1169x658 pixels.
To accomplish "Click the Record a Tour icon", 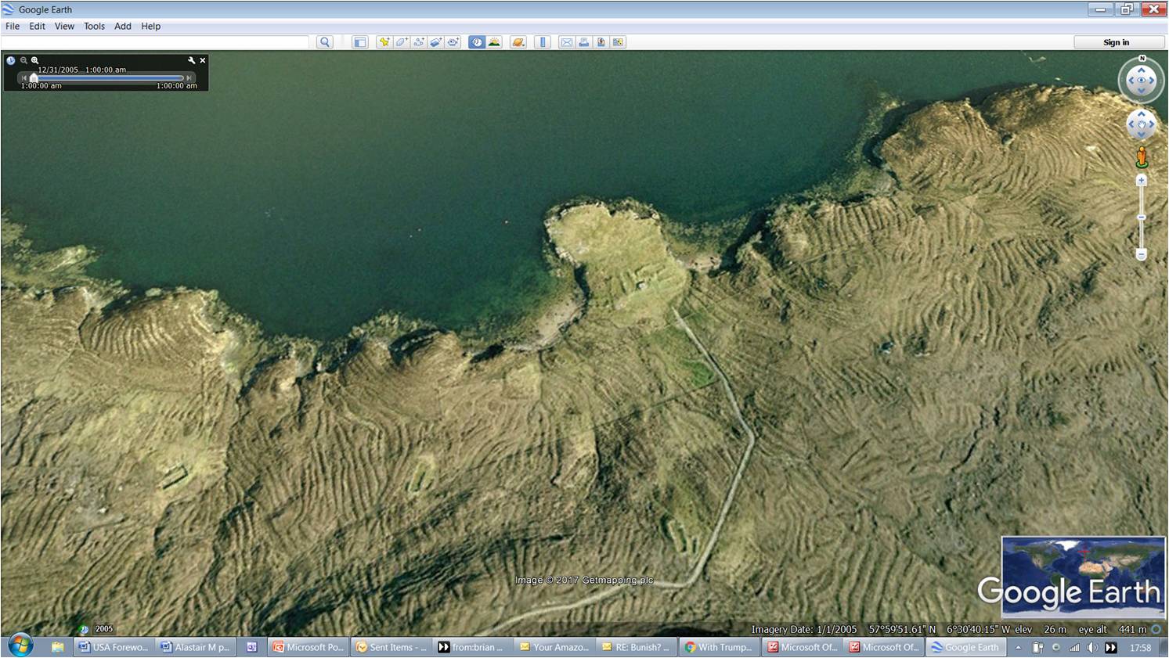I will click(453, 42).
